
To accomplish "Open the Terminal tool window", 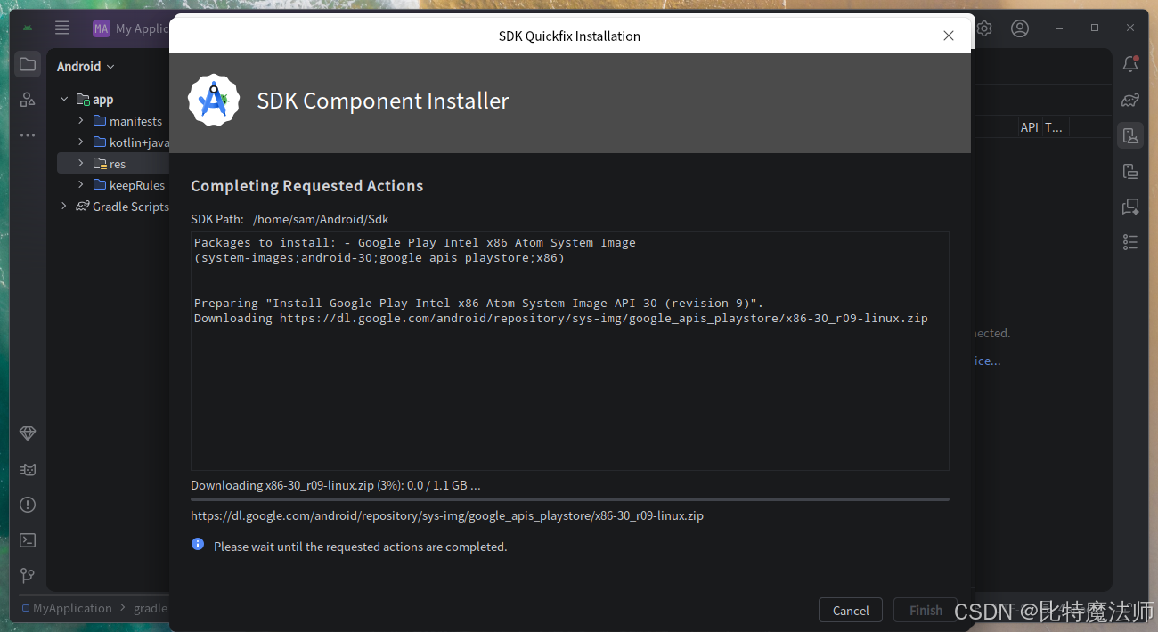I will point(28,540).
